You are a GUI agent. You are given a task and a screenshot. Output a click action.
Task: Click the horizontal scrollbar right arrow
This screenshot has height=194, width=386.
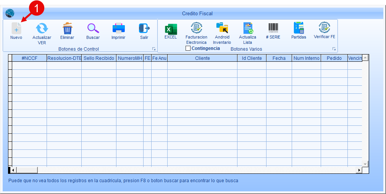coord(359,170)
